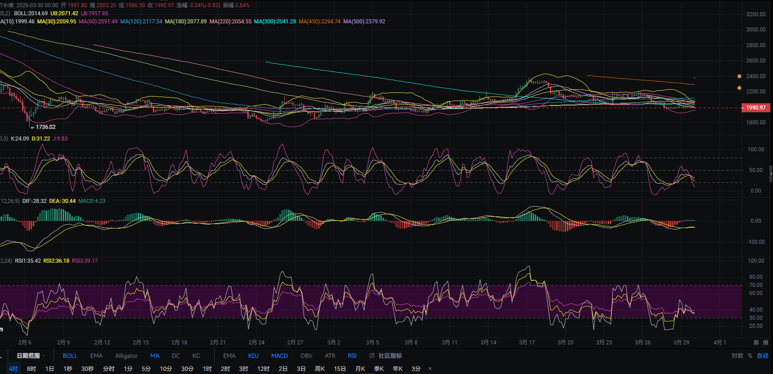Viewport: 773px width, 374px height.
Task: Click the 筹 chip distribution icon
Action: [756, 343]
